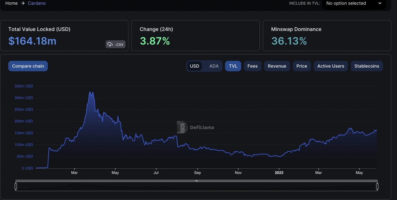Screen dimensions: 397x200
Task: Click the Nov x-axis label
Action: [238, 173]
